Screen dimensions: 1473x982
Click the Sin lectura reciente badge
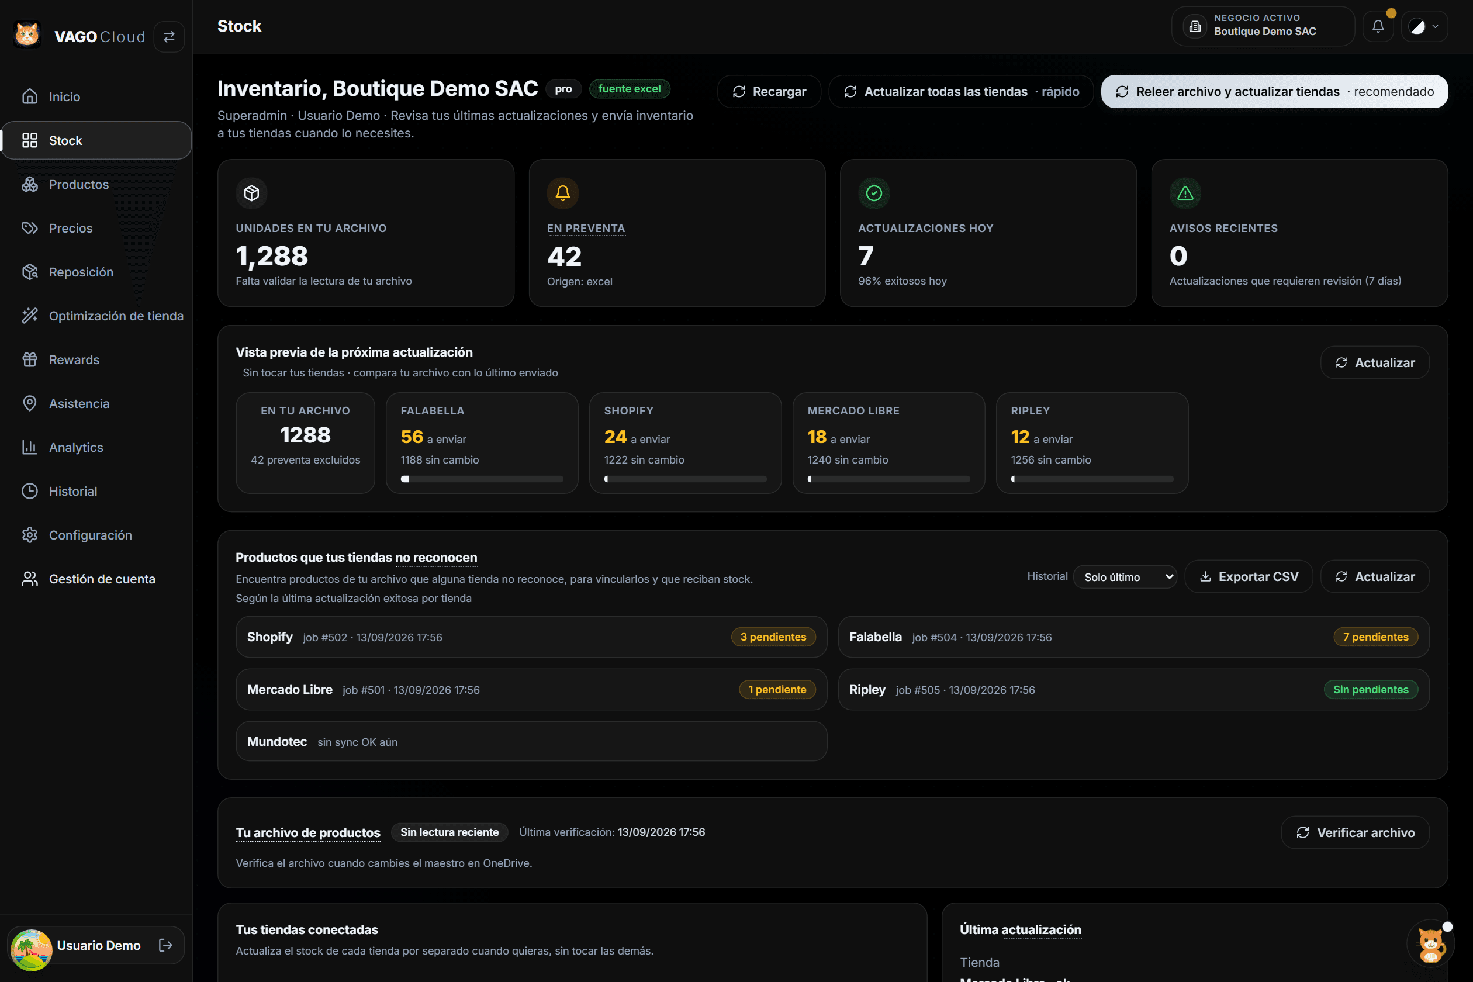point(449,832)
